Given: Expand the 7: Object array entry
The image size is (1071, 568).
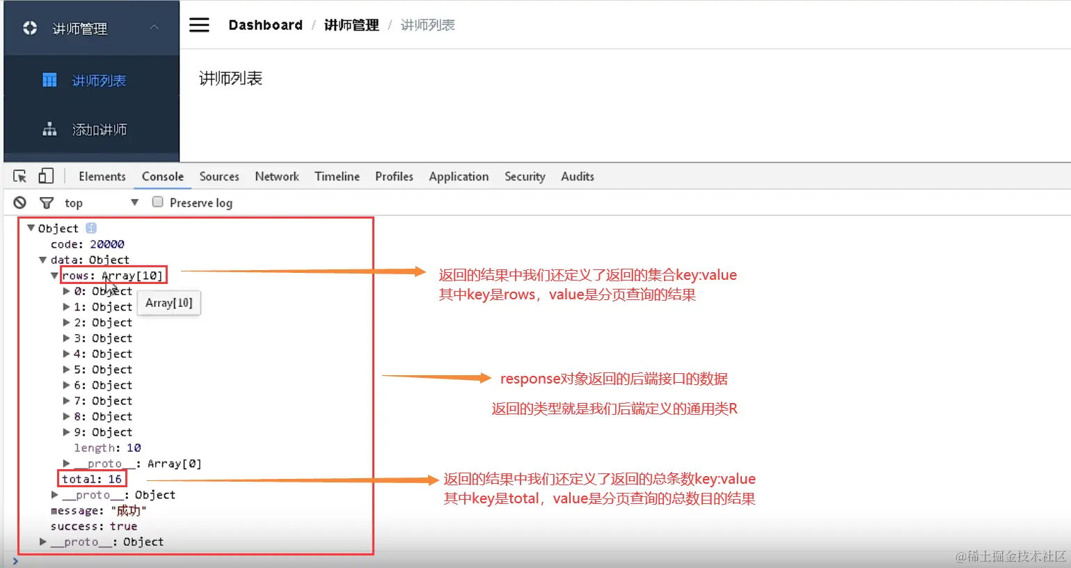Looking at the screenshot, I should tap(67, 401).
